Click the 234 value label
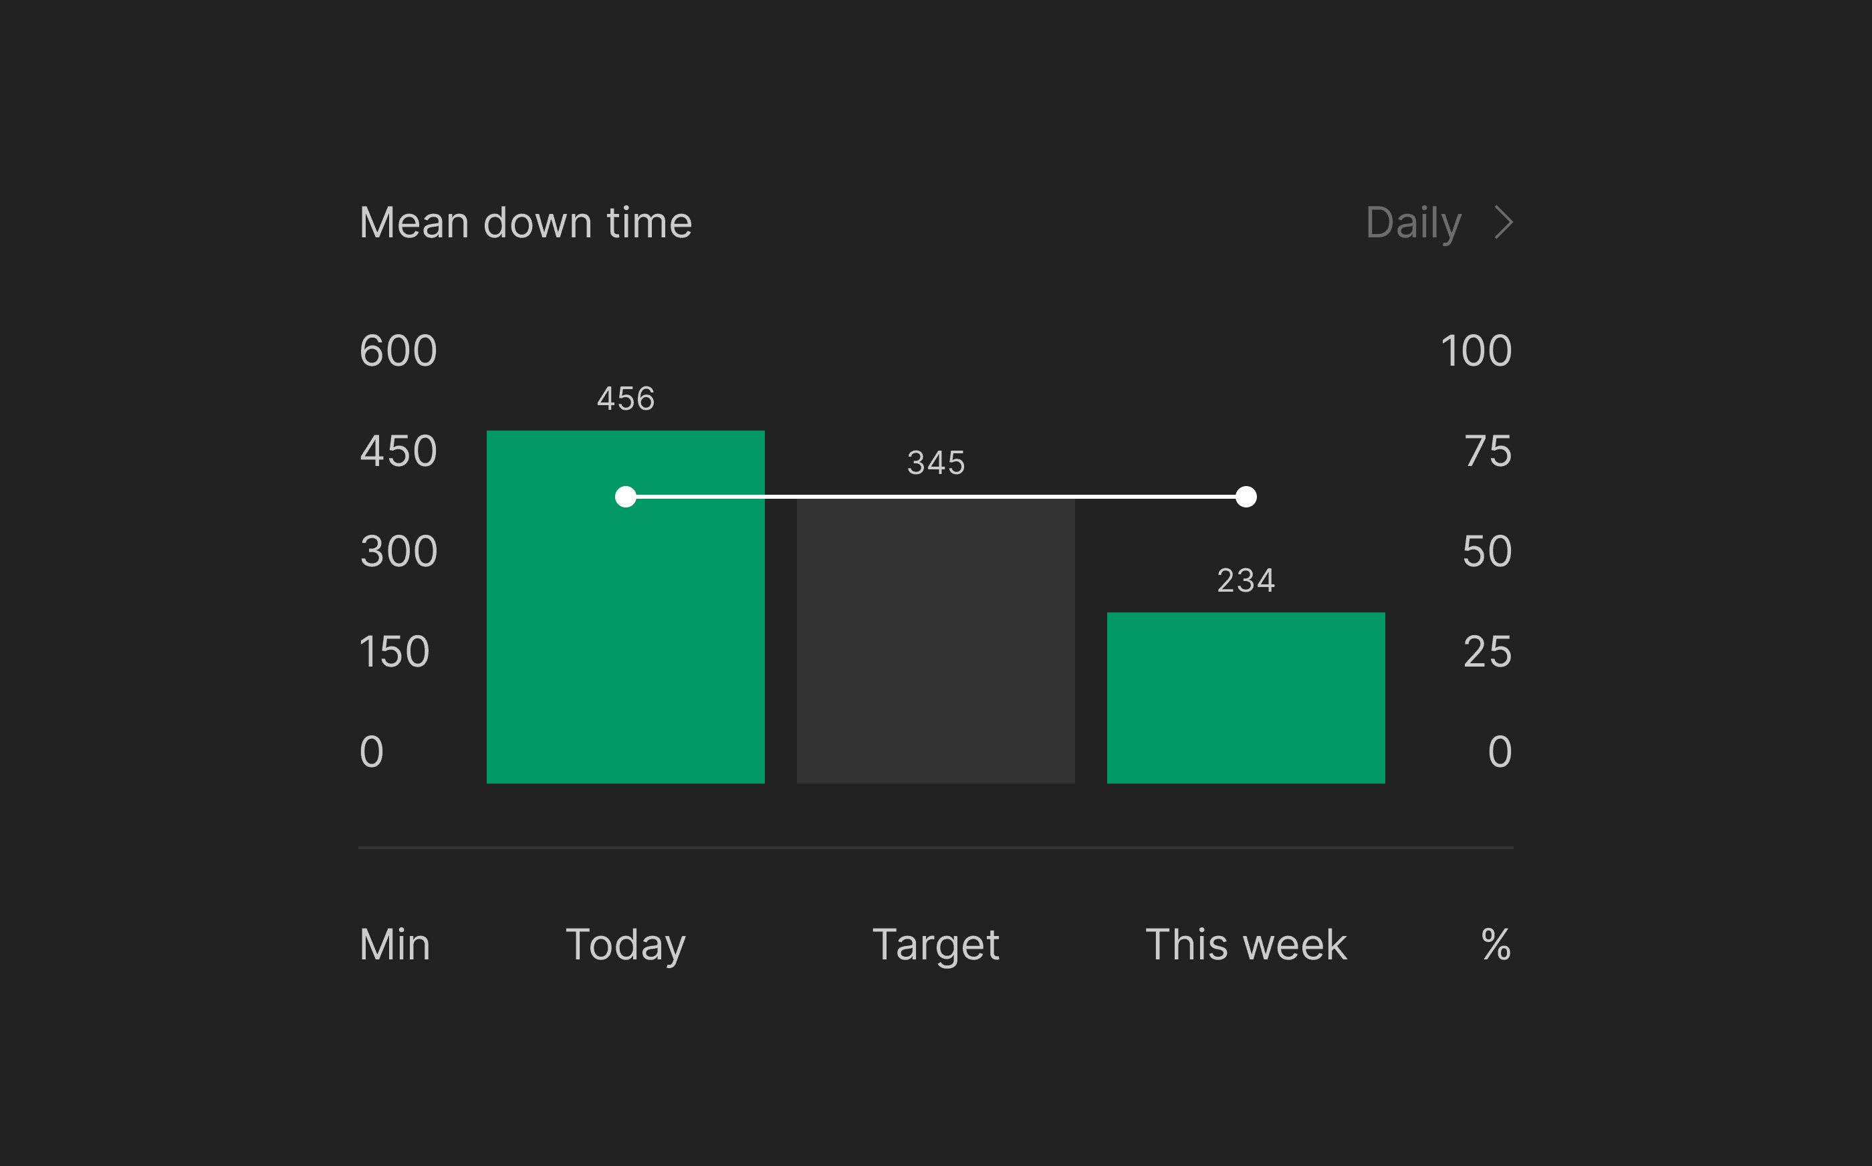This screenshot has width=1872, height=1166. click(x=1246, y=580)
